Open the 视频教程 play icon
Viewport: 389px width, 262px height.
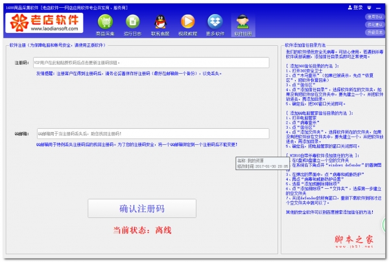click(x=188, y=25)
